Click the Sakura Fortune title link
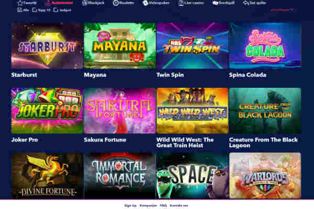Screen dimensions: 314x209 [105, 140]
